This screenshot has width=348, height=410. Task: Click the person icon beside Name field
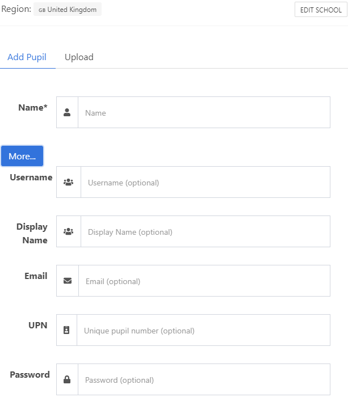pos(67,112)
